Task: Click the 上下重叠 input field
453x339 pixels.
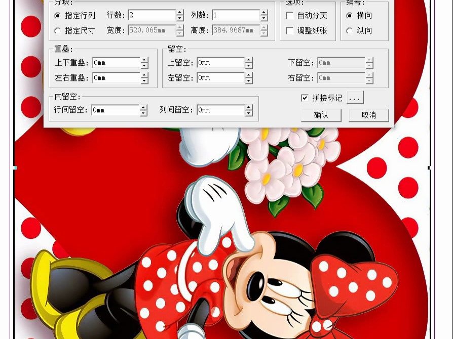Action: [117, 63]
